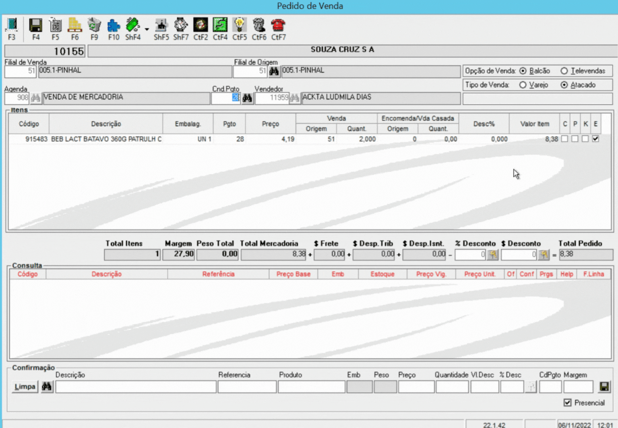Viewport: 618px width, 428px height.
Task: Click the Consulta Help column header
Action: (x=566, y=274)
